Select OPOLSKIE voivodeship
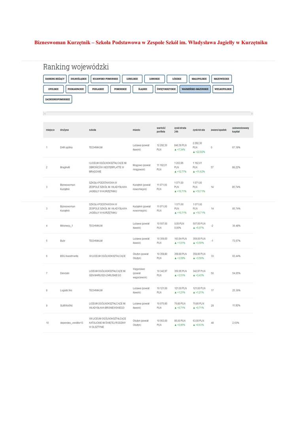 pos(53,89)
